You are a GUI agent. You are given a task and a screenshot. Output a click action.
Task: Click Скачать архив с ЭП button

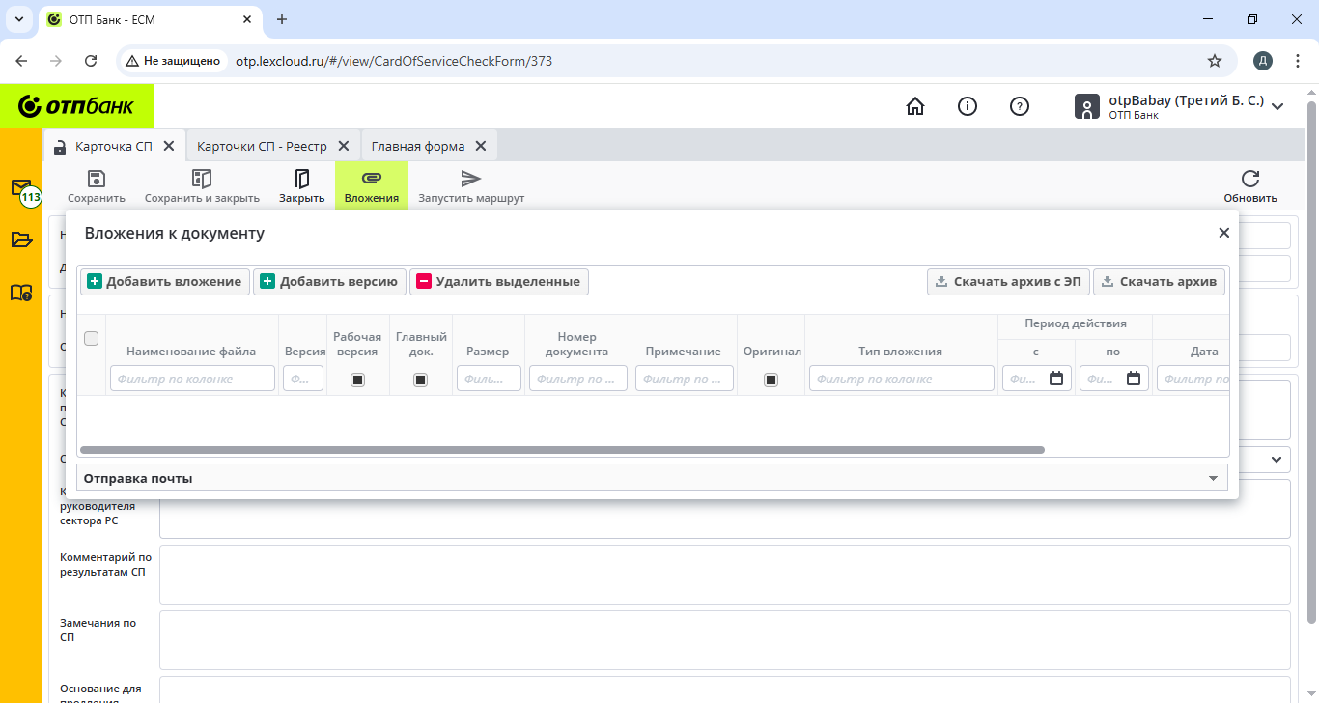(x=1008, y=282)
